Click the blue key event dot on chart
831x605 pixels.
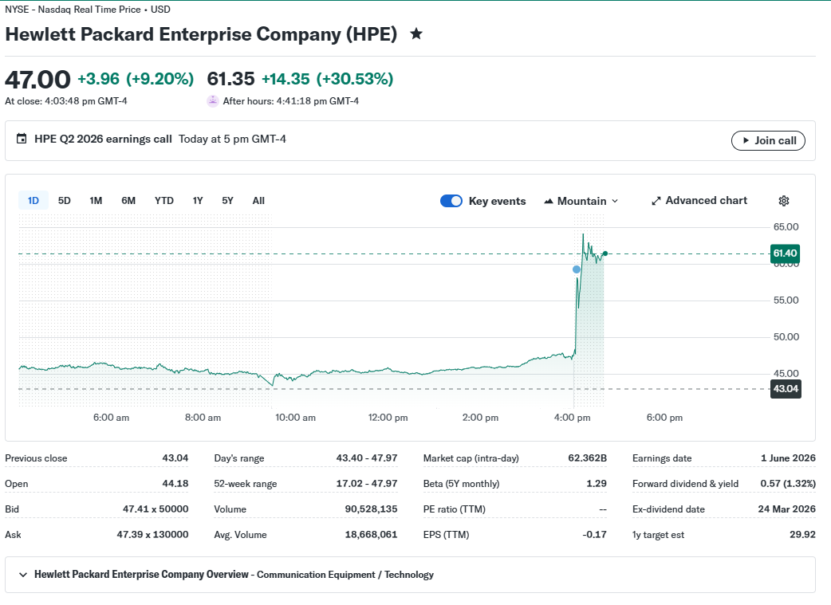click(577, 269)
